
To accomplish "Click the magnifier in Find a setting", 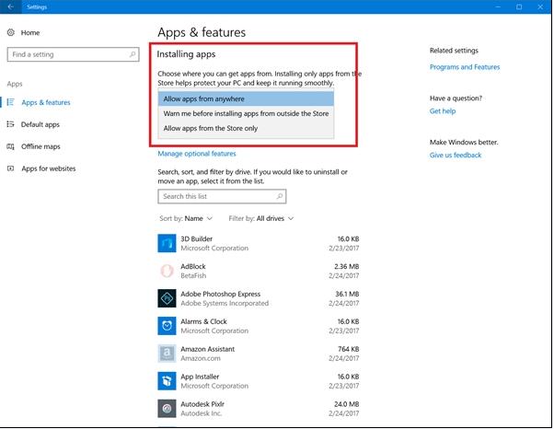I will 133,54.
